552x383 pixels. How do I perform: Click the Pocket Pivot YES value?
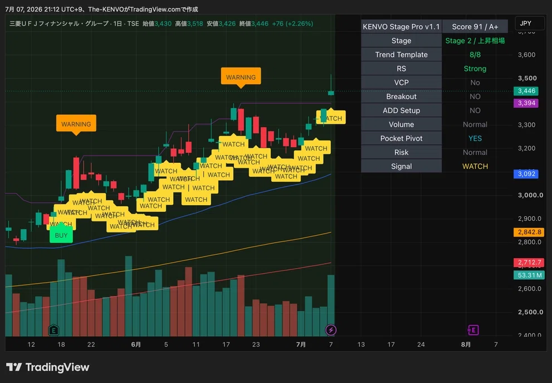point(475,138)
